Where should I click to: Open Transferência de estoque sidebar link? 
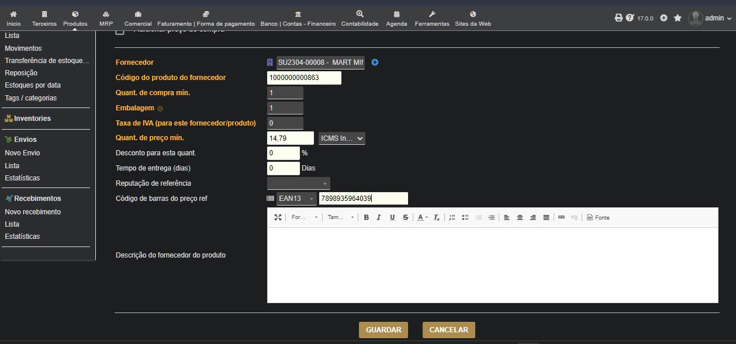coord(47,61)
